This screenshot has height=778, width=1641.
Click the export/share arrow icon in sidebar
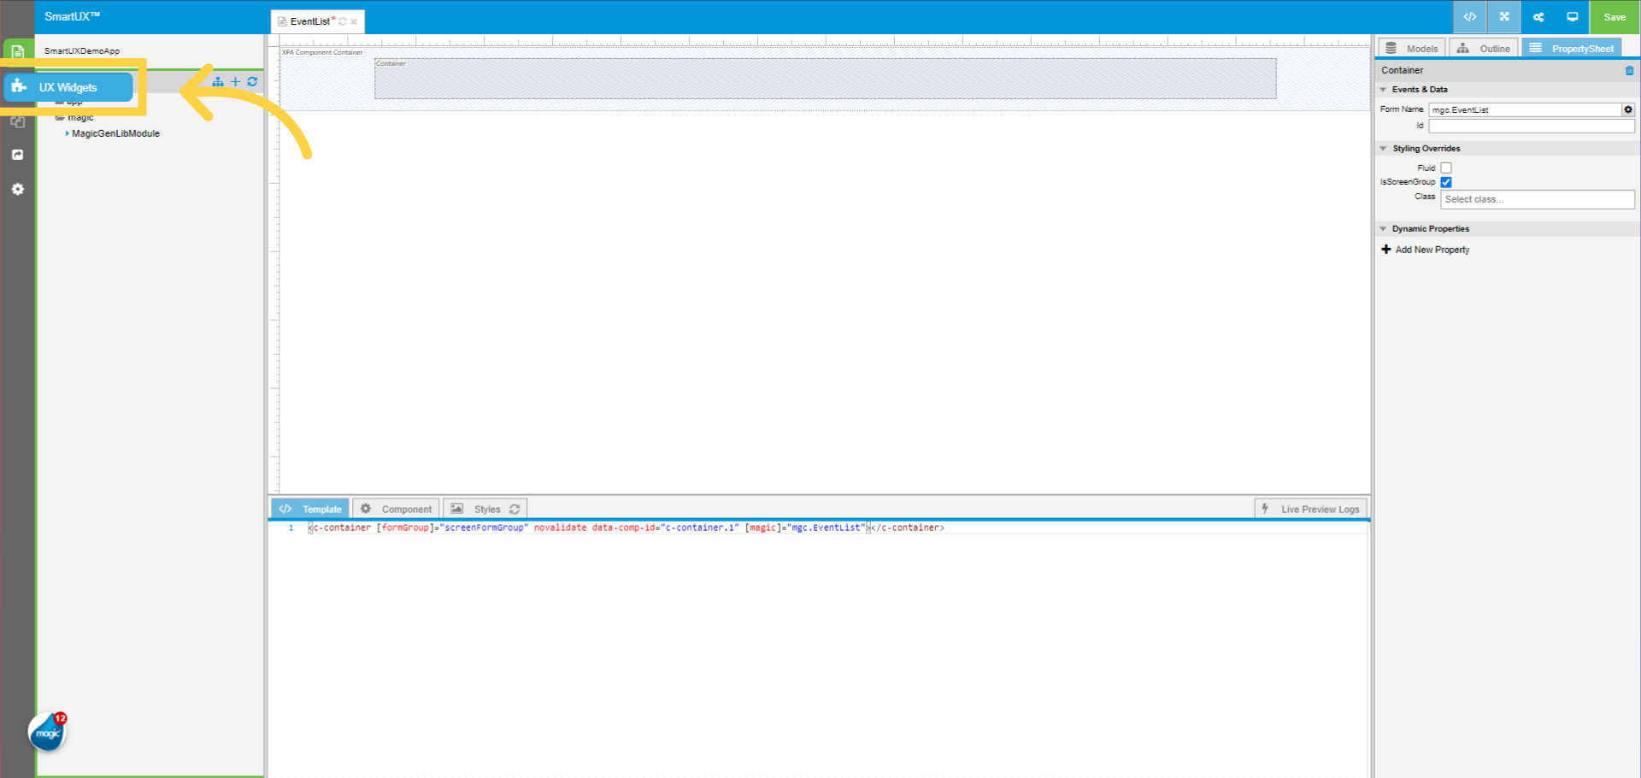tap(17, 155)
